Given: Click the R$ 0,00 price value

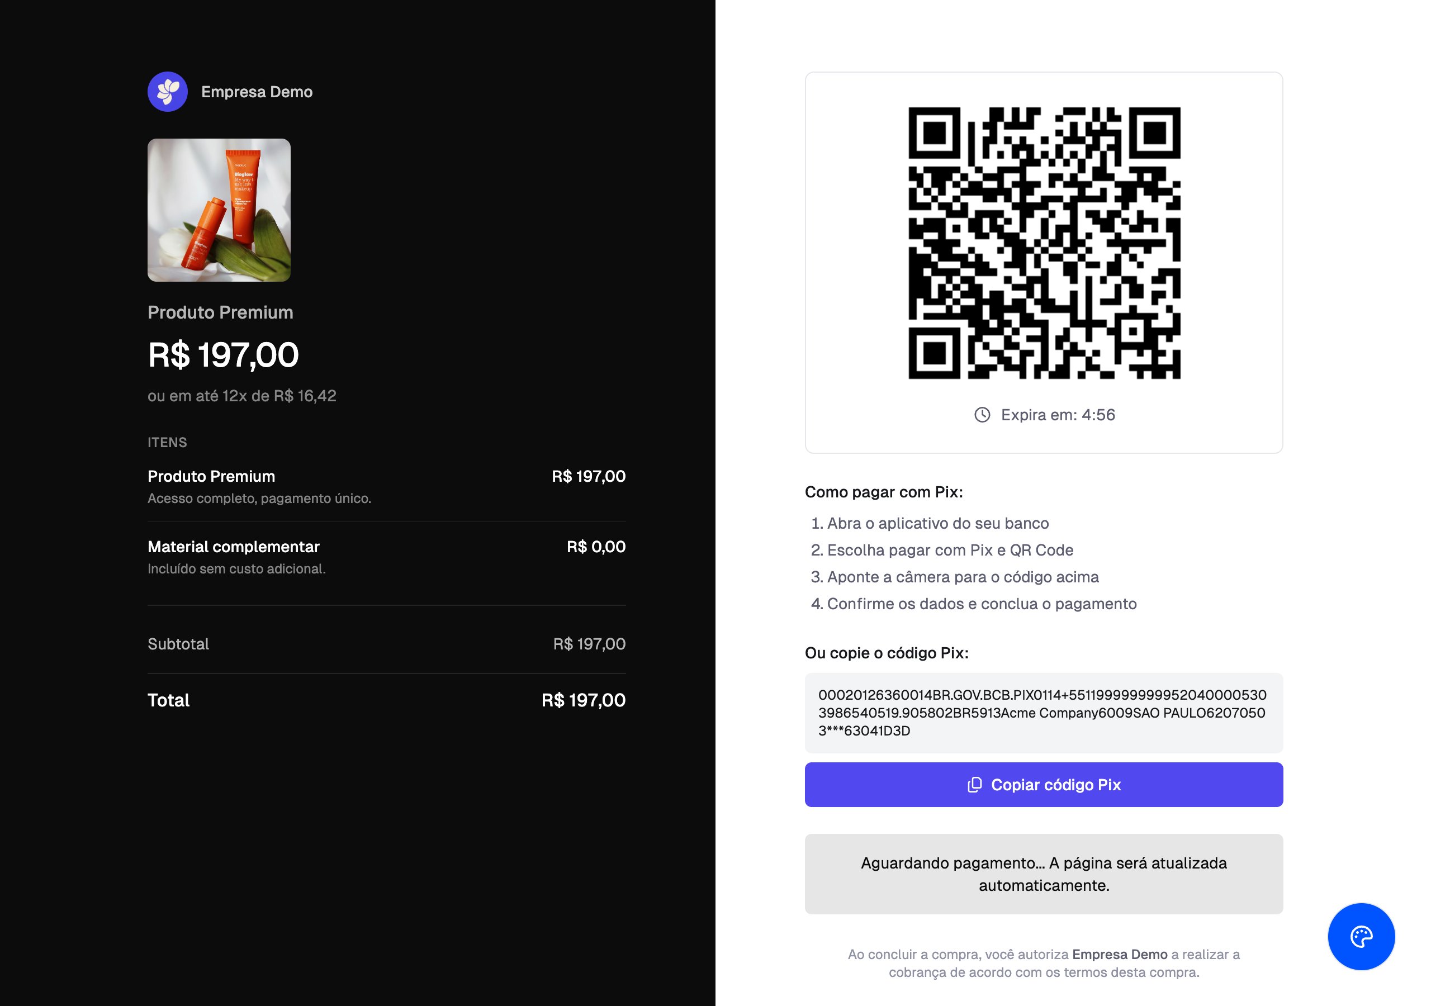Looking at the screenshot, I should 596,547.
